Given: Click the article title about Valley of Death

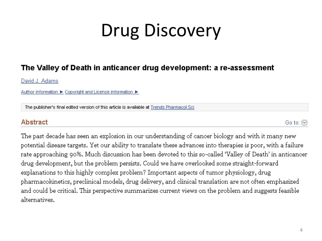Looking at the screenshot, I should [147, 68].
